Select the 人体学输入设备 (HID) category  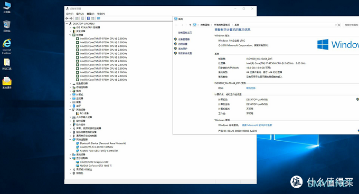coord(84,117)
